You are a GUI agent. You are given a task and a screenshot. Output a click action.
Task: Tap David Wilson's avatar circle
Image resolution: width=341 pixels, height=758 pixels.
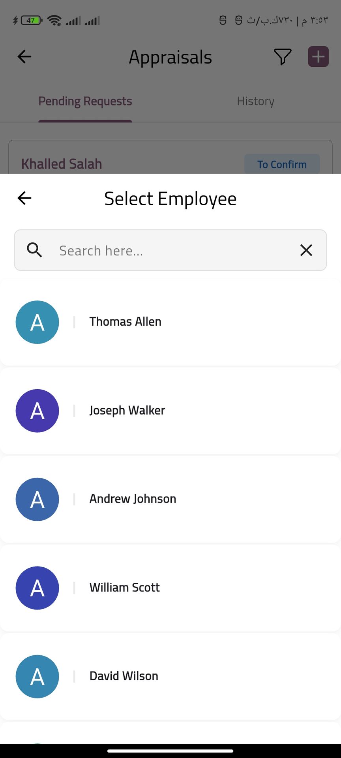tap(37, 677)
